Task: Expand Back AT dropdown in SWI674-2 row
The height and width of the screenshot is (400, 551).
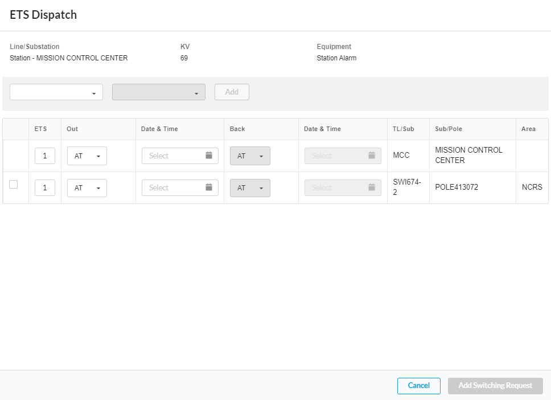Action: click(x=250, y=188)
